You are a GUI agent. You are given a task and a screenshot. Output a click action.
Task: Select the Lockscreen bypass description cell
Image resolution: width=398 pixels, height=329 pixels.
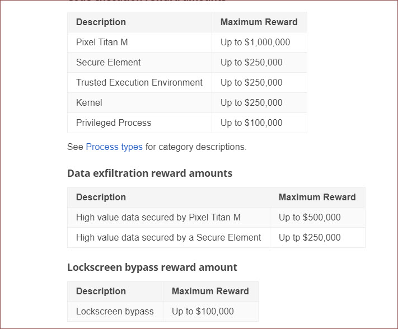(115, 312)
